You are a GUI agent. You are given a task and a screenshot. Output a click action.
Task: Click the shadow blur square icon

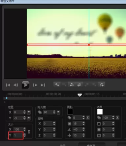click(70, 124)
